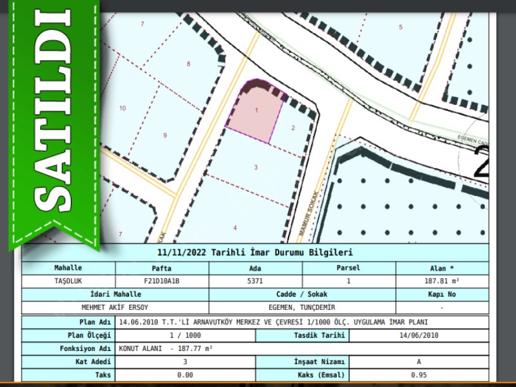Click parcel 10 on the map
516x387 pixels.
(122, 108)
